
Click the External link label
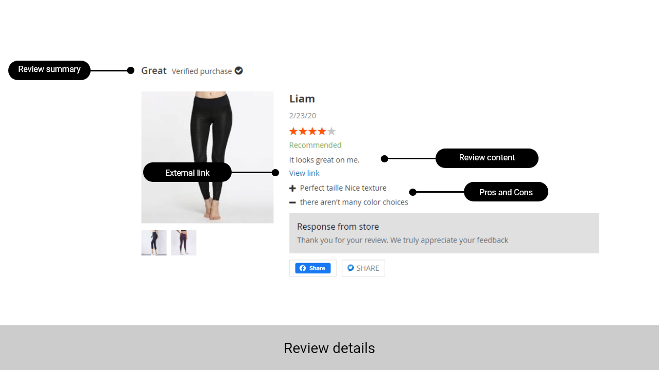(x=187, y=173)
